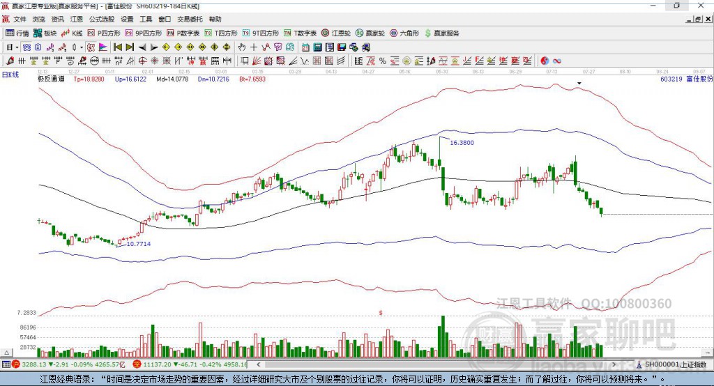Open the P数字表 tool
The image size is (714, 386).
(x=183, y=33)
